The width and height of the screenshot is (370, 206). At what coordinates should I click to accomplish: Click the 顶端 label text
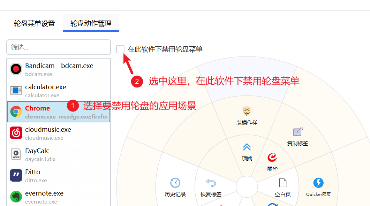tap(247, 159)
